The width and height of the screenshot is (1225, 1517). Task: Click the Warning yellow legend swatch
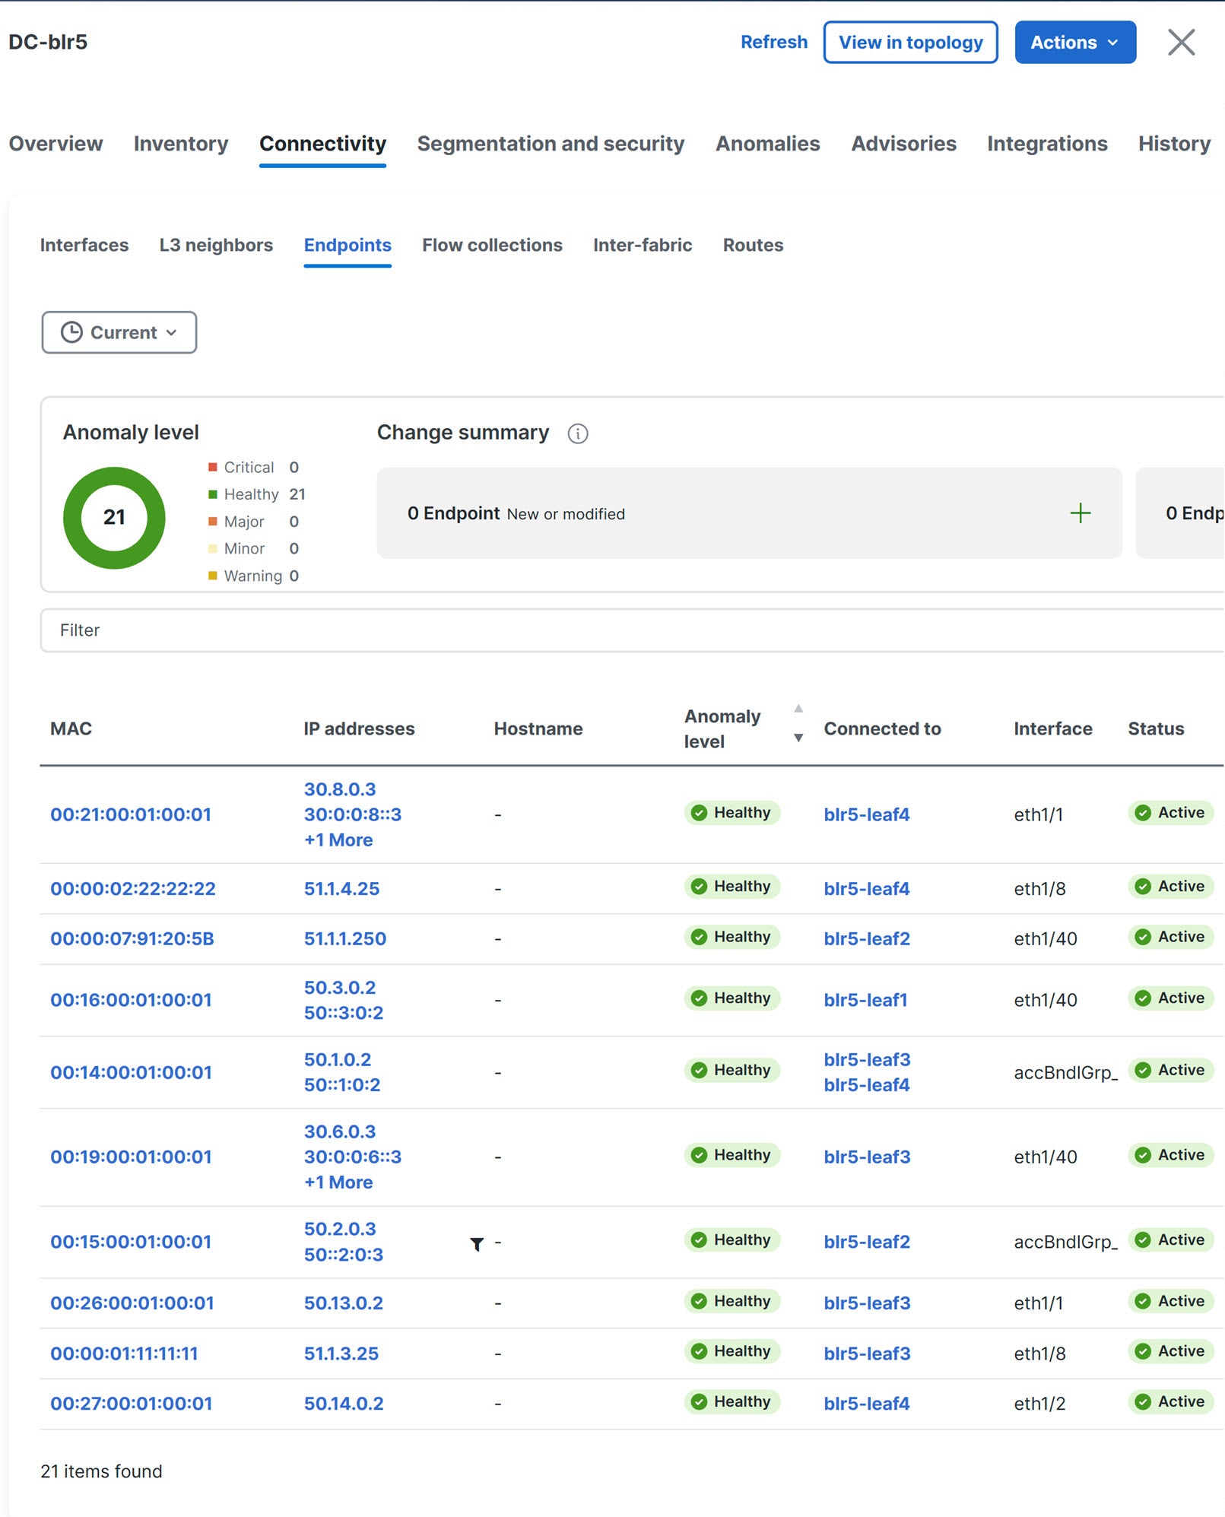213,576
